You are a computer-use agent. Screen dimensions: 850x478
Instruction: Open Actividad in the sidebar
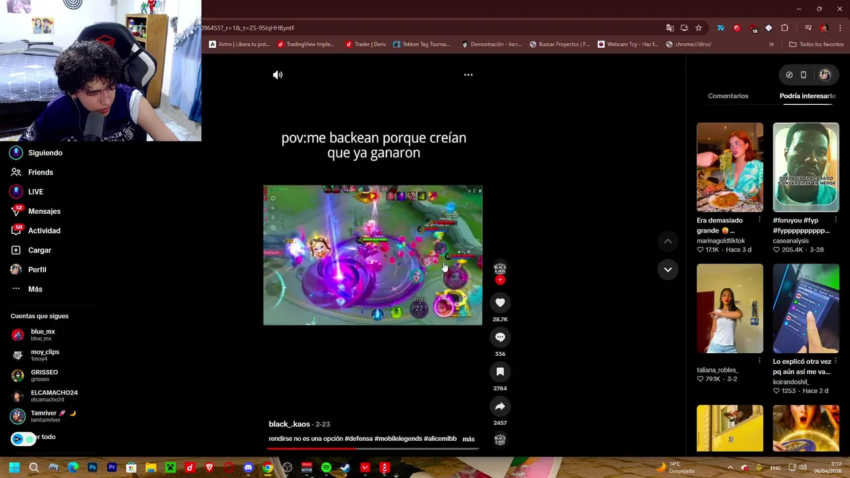pyautogui.click(x=36, y=230)
